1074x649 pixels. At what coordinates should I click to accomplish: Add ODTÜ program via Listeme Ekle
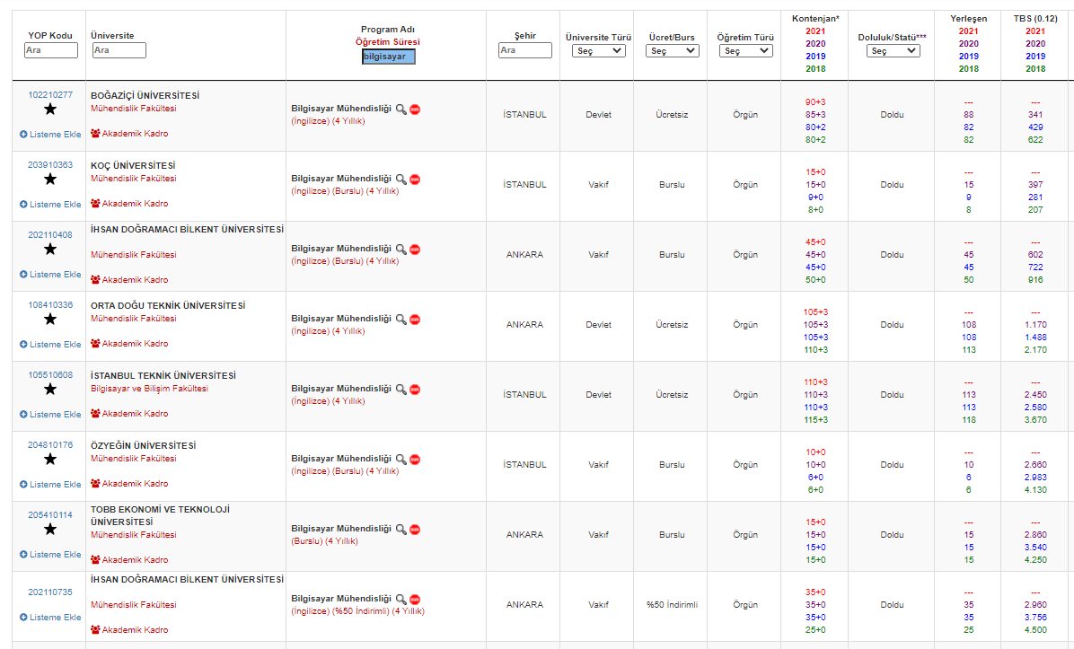coord(50,345)
